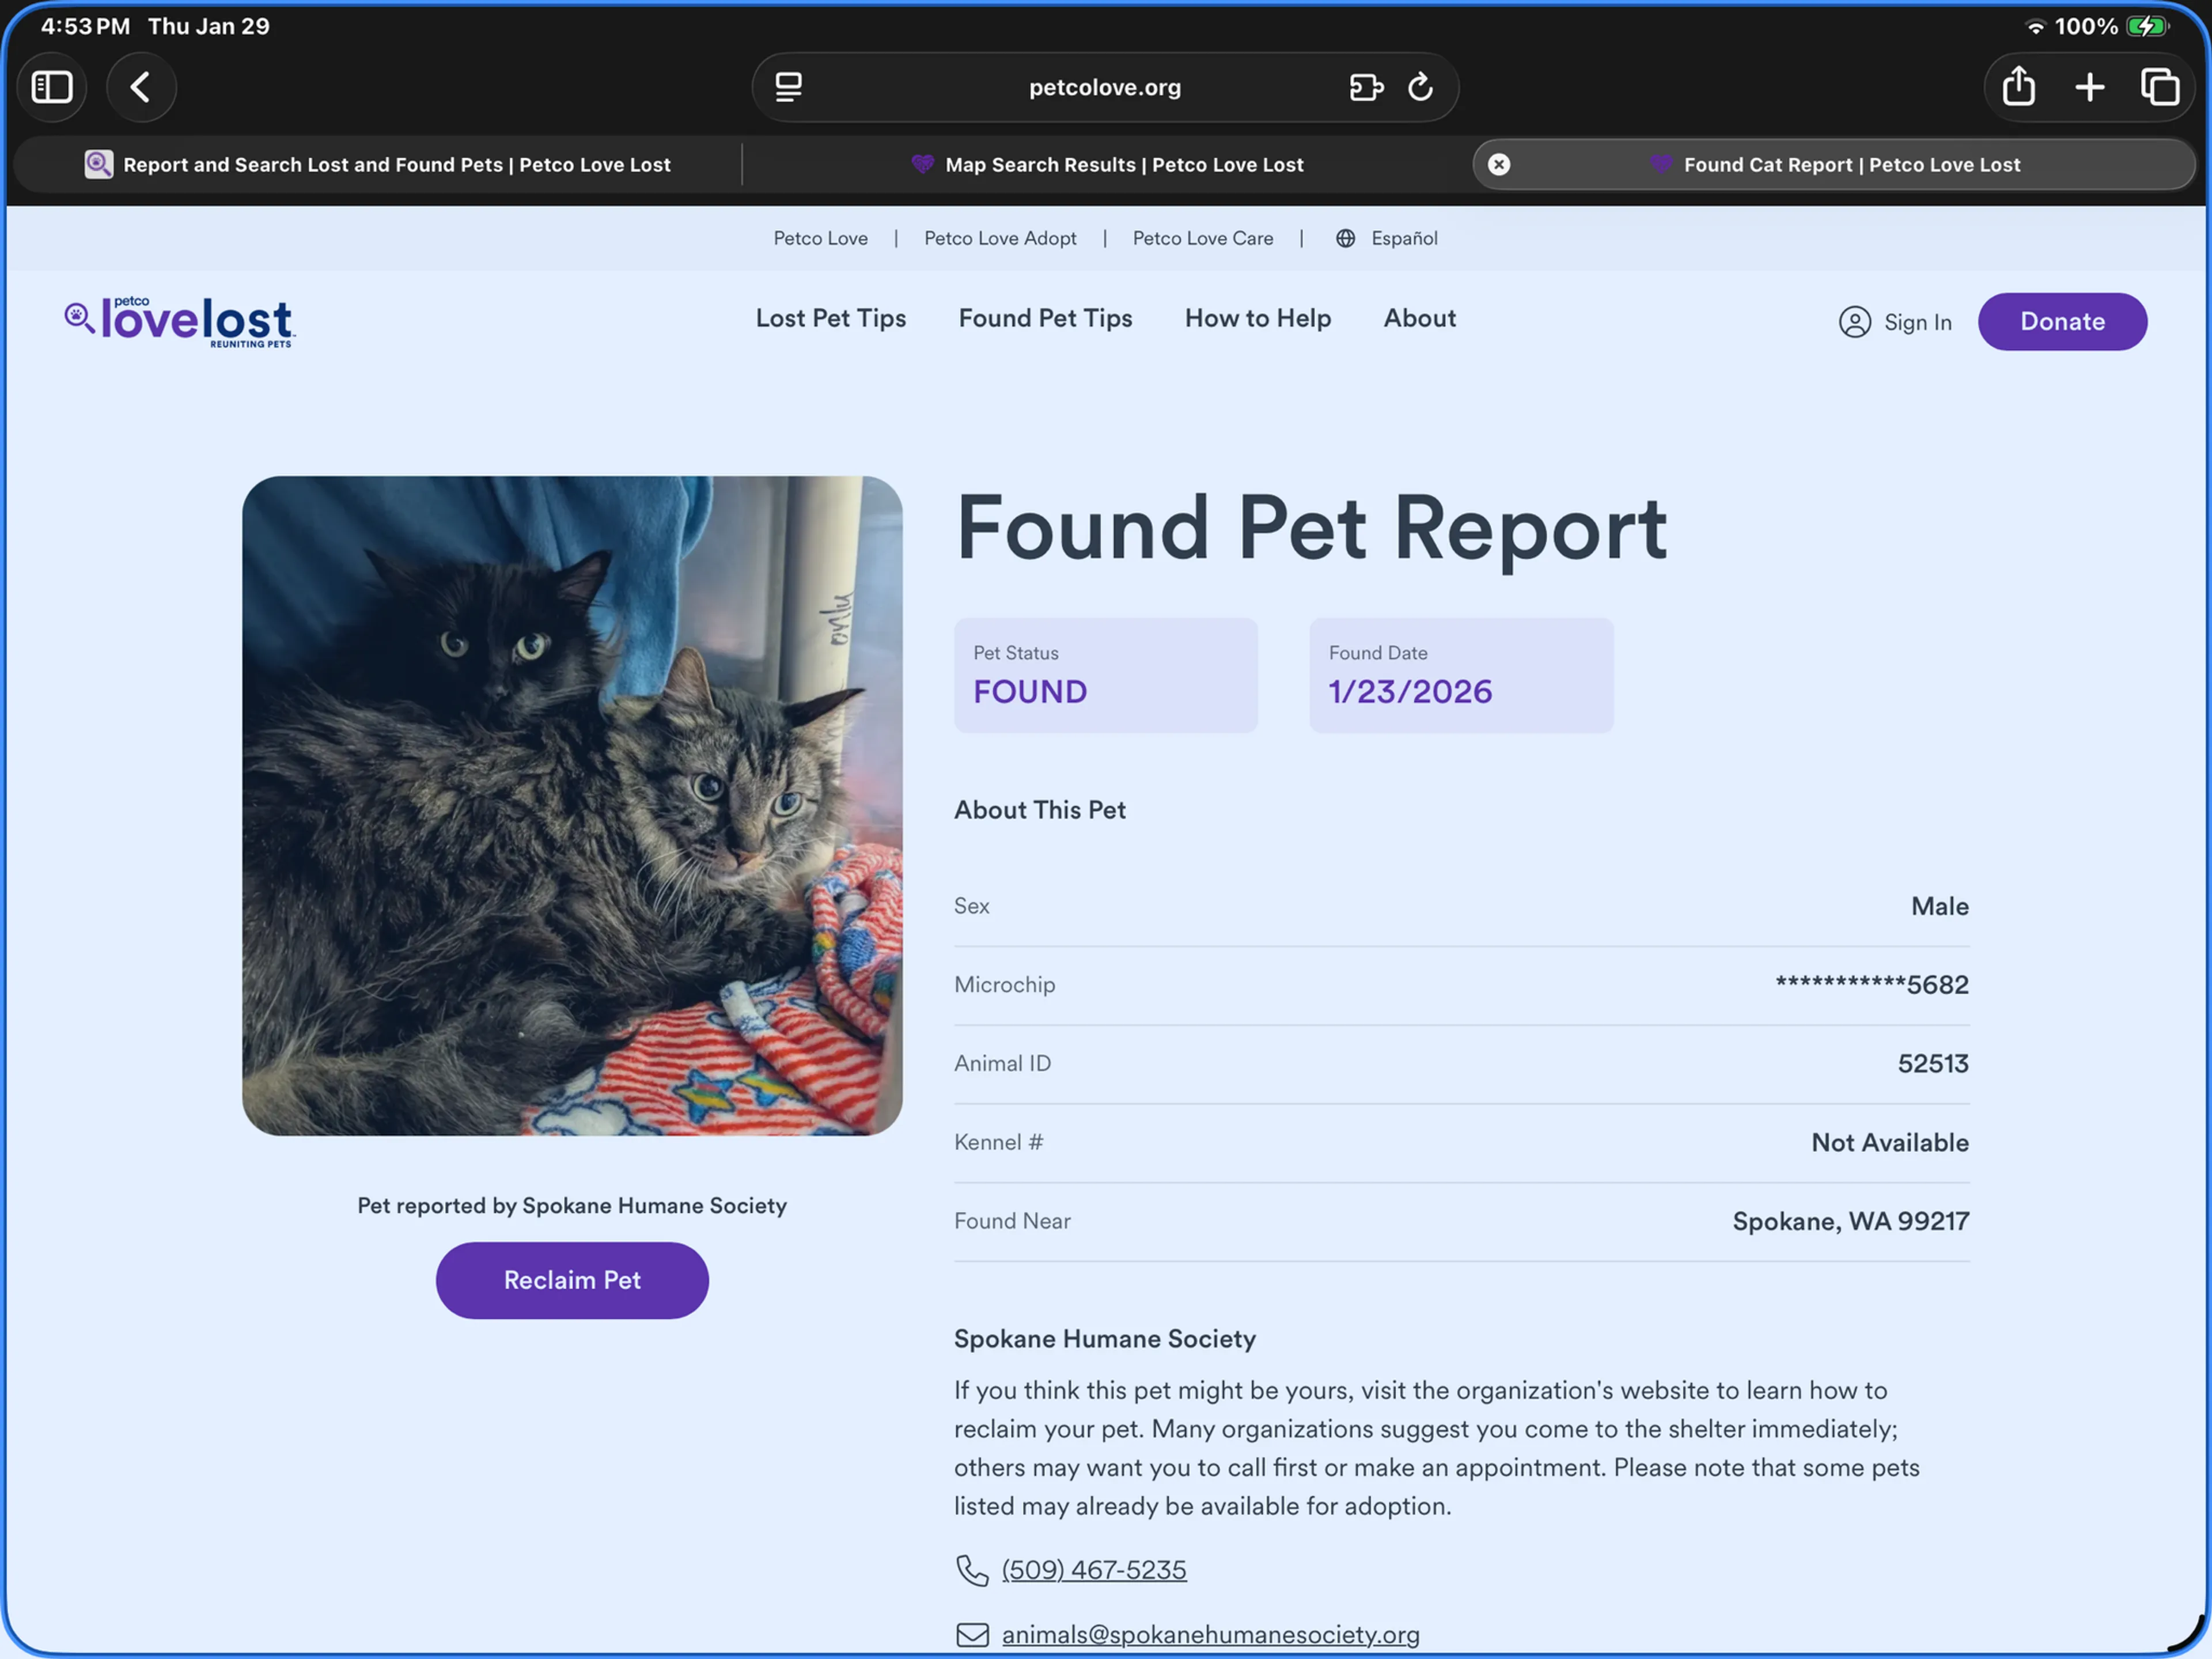Select the Español globe language option
This screenshot has height=1659, width=2212.
pos(1386,238)
